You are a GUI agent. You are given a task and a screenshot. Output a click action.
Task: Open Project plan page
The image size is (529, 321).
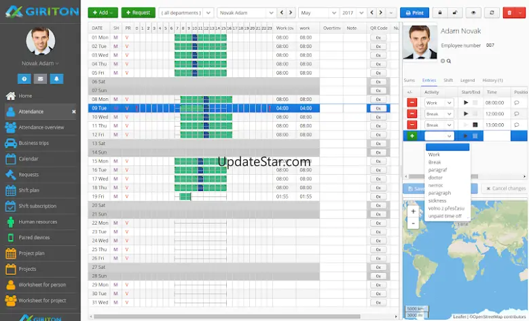click(x=31, y=253)
